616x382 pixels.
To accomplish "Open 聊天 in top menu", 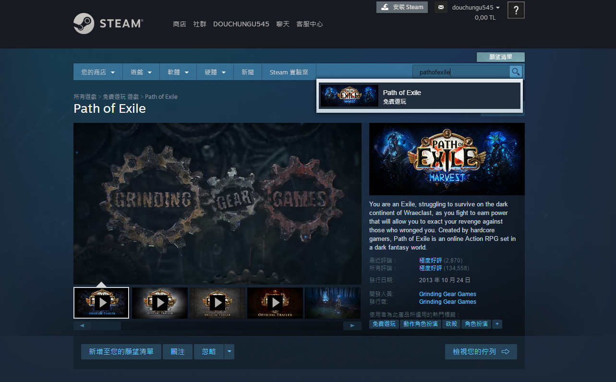I will [283, 24].
